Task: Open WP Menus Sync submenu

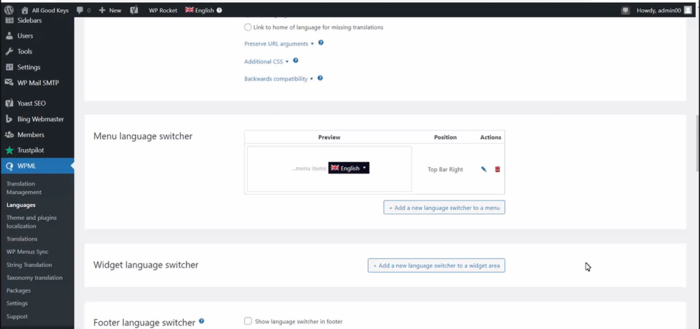Action: click(x=27, y=252)
